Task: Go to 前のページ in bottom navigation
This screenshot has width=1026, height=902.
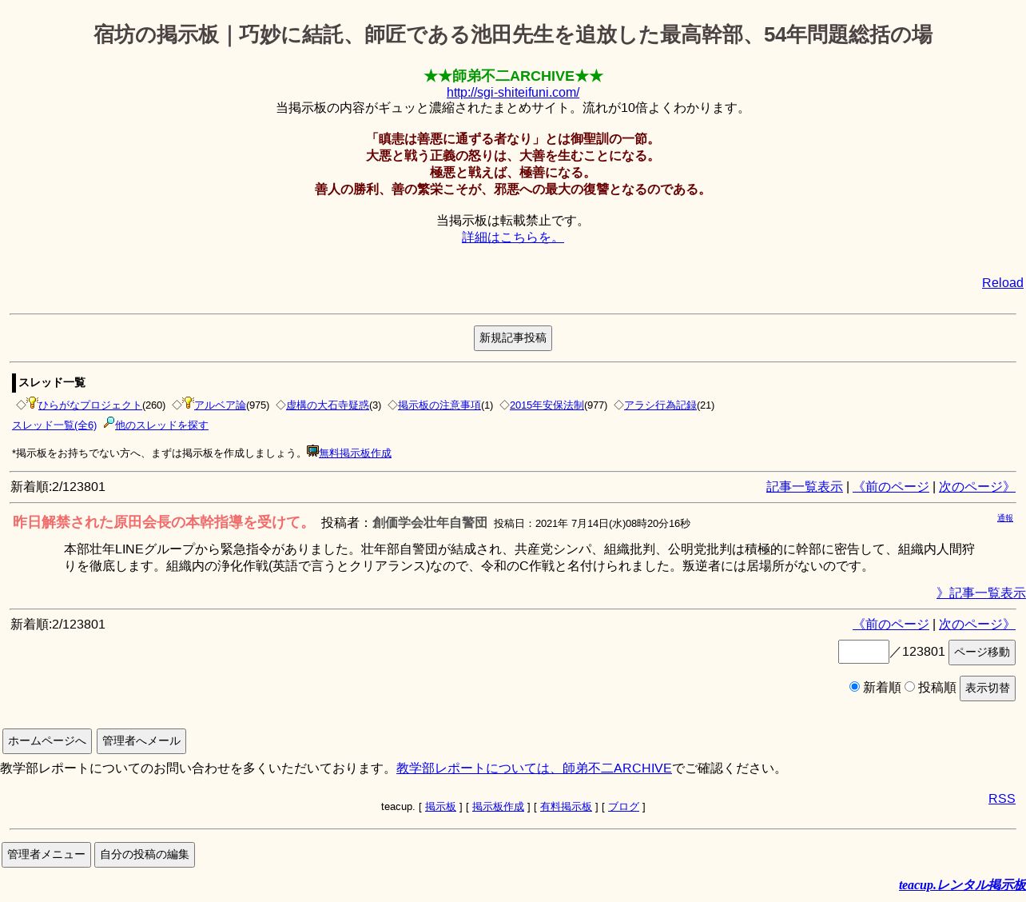Action: pyautogui.click(x=891, y=625)
